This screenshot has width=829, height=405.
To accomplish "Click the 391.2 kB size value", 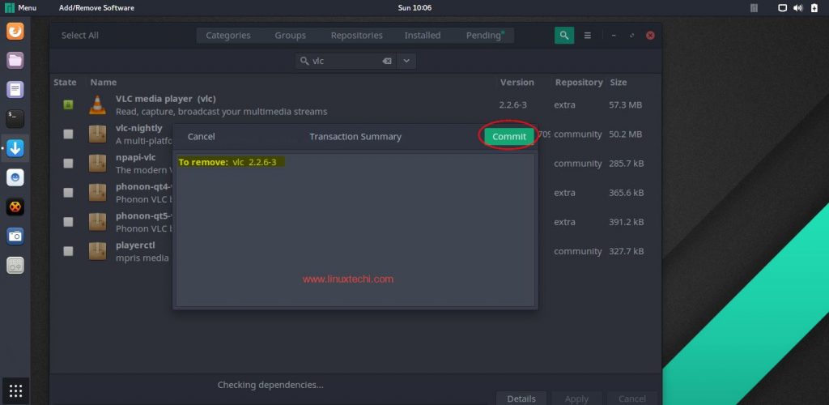I will pyautogui.click(x=626, y=222).
